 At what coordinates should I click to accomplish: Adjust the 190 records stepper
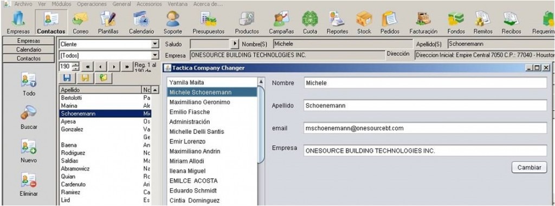tap(75, 67)
